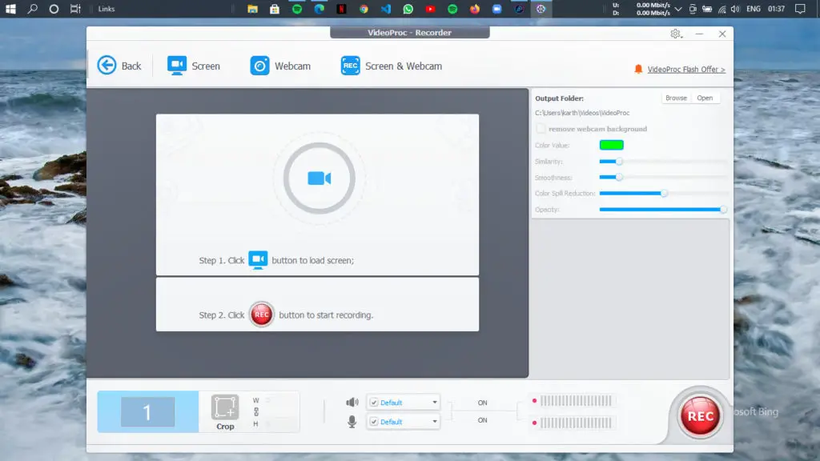Open the clock showing 01:37
The width and height of the screenshot is (820, 461).
[x=777, y=9]
